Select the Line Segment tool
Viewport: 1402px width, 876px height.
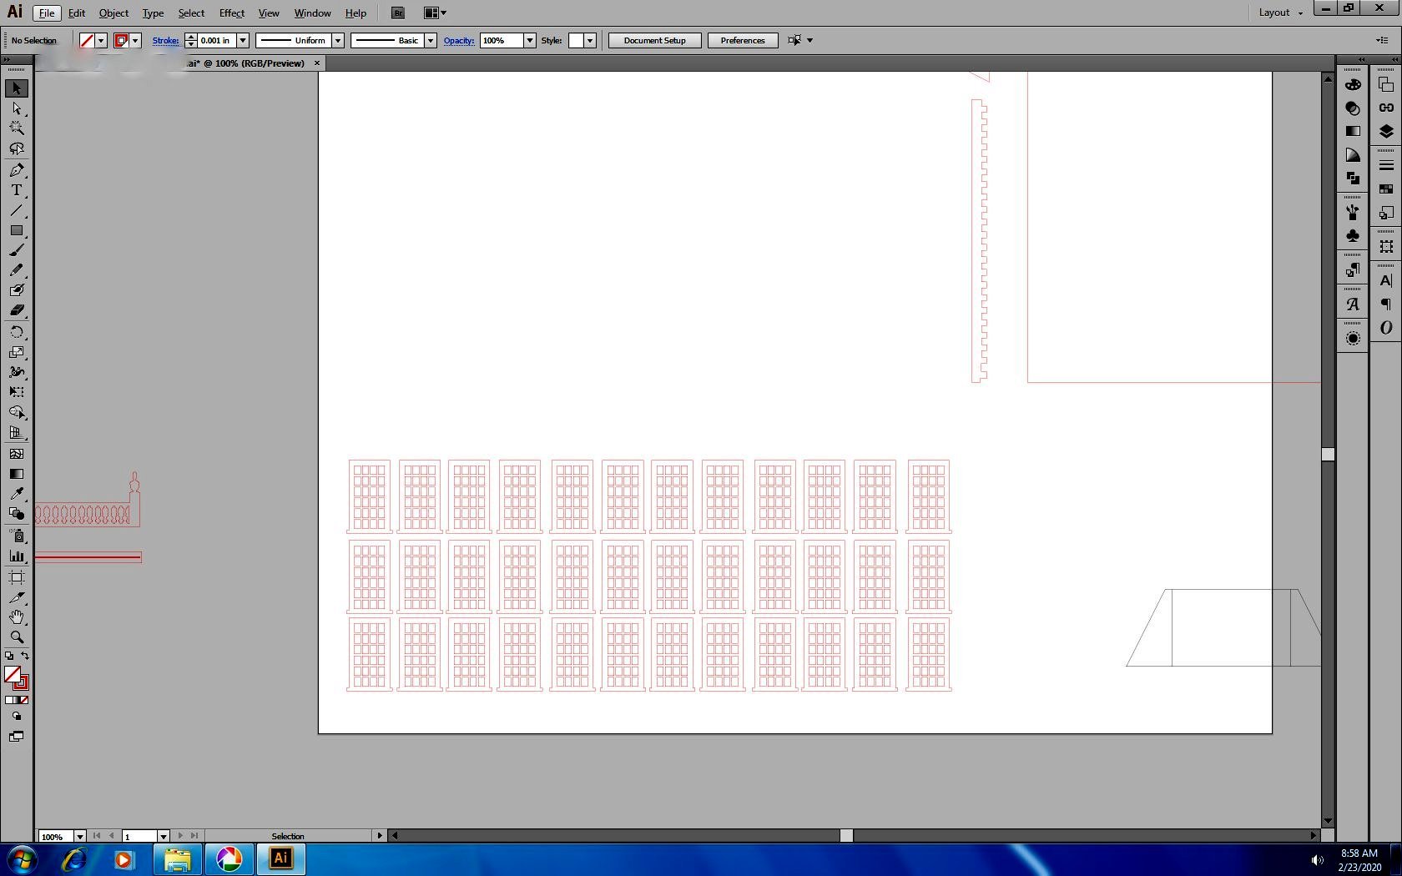click(17, 210)
